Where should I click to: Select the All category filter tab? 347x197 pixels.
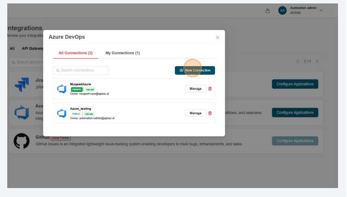(12, 49)
